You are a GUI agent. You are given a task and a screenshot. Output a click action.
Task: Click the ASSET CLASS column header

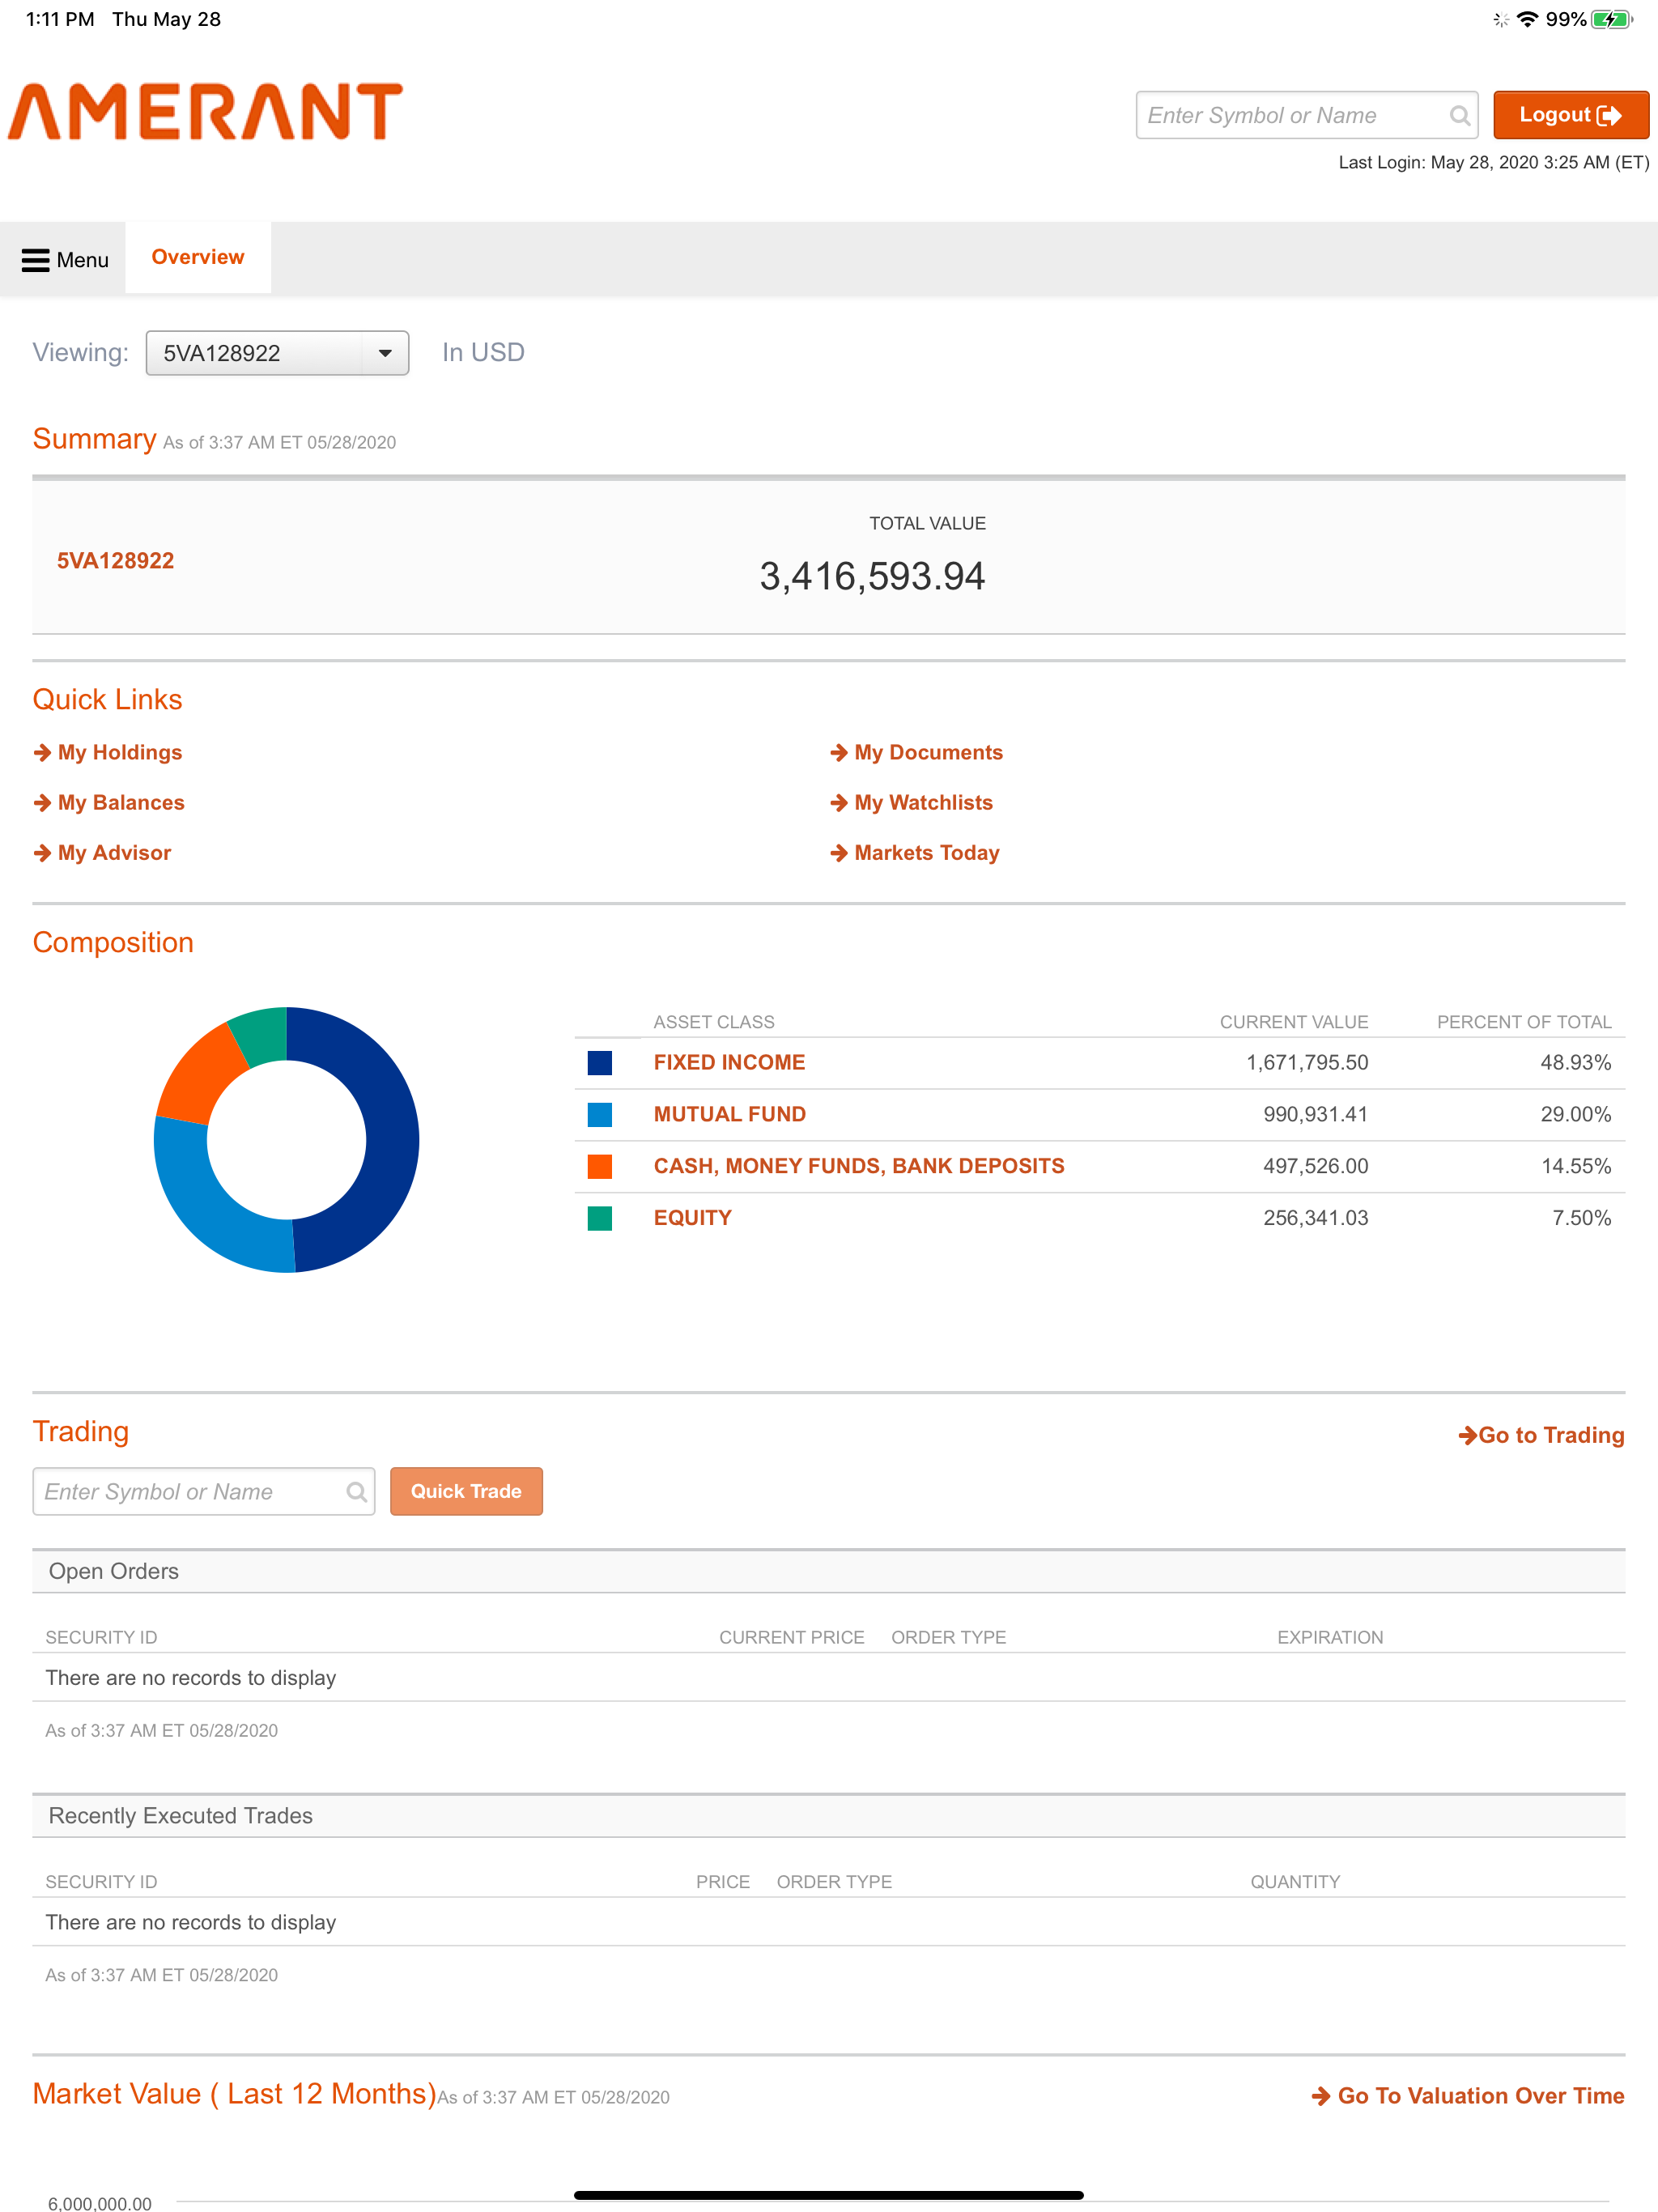coord(714,1022)
